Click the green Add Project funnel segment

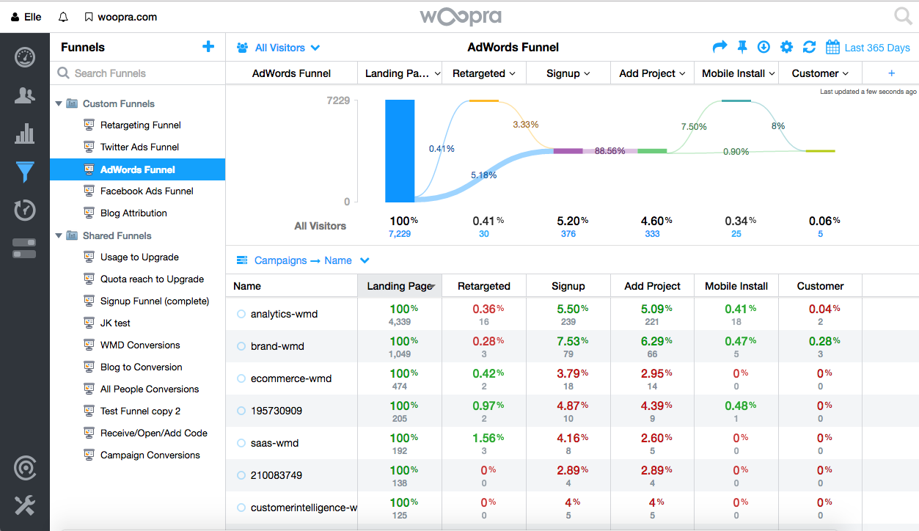point(652,151)
